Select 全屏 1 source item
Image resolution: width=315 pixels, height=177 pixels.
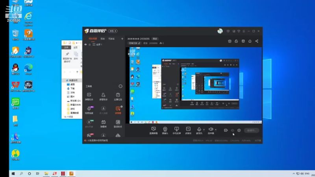[x=99, y=44]
